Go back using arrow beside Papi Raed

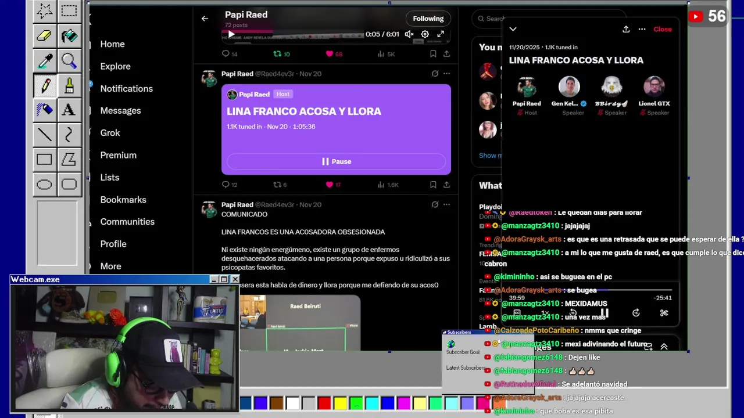coord(205,19)
